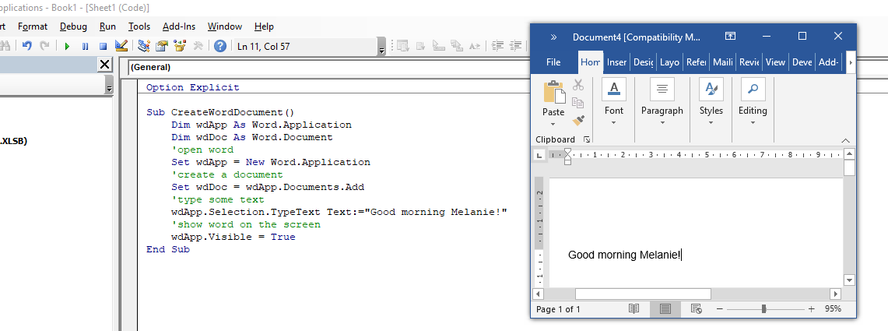
Task: Switch Word to Web Layout view
Action: [x=696, y=309]
